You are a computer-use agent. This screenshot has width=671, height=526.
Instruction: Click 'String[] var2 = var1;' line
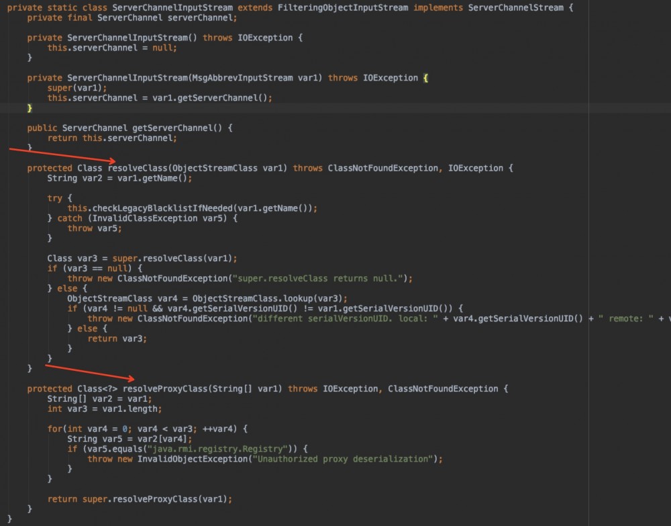tap(100, 399)
